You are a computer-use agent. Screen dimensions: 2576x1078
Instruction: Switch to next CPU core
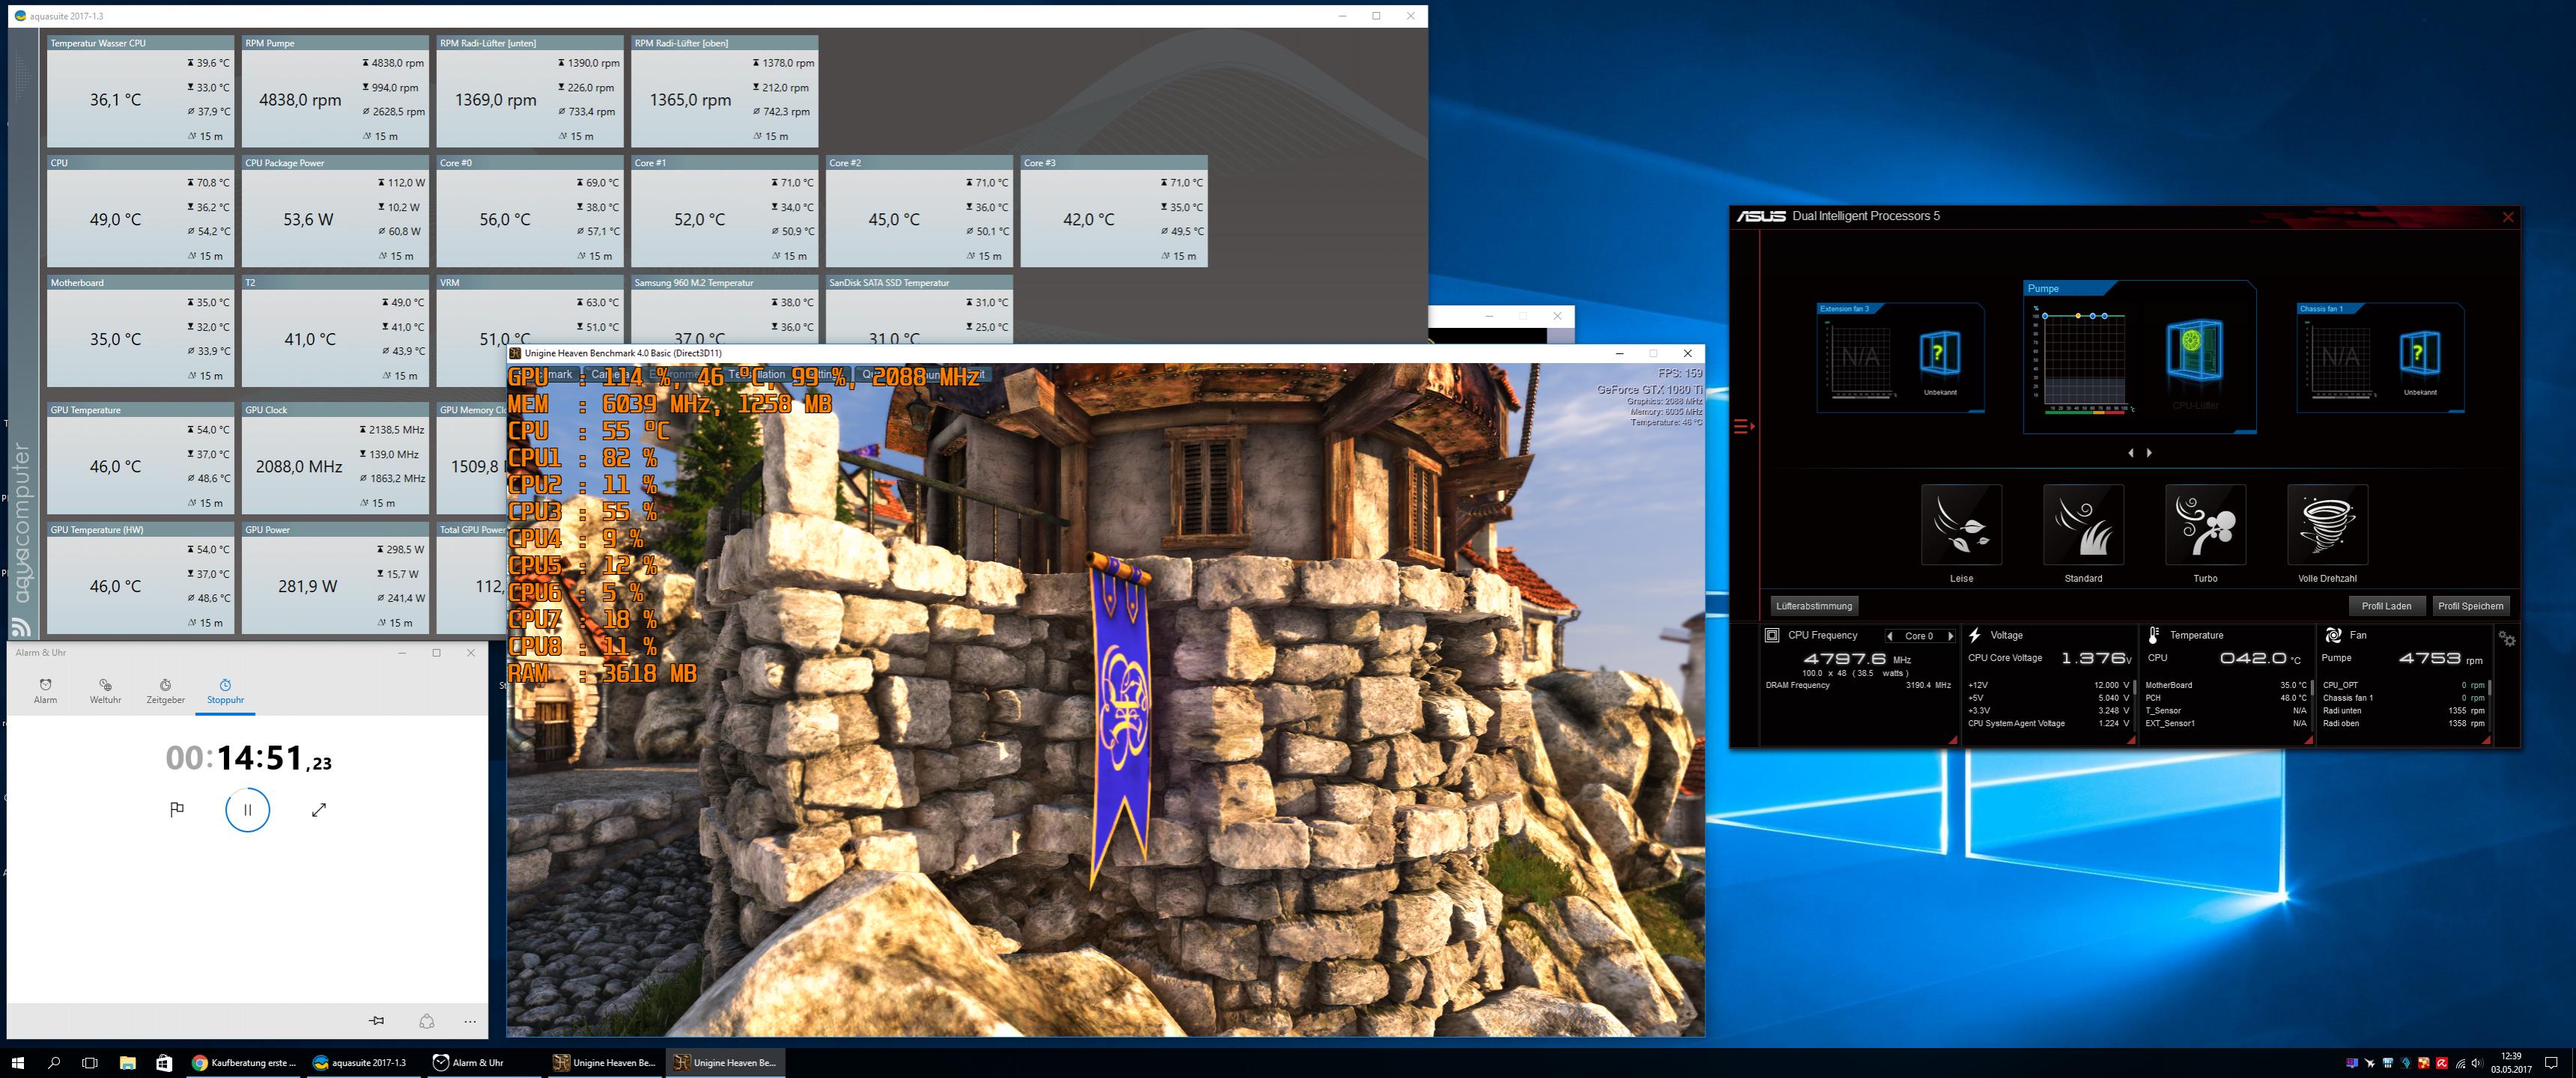pos(1950,636)
